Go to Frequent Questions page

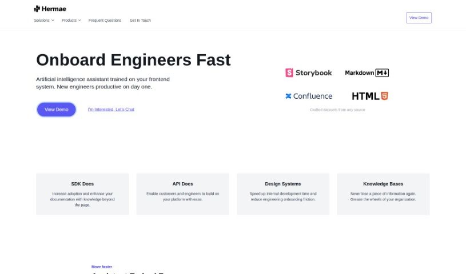[x=105, y=21]
